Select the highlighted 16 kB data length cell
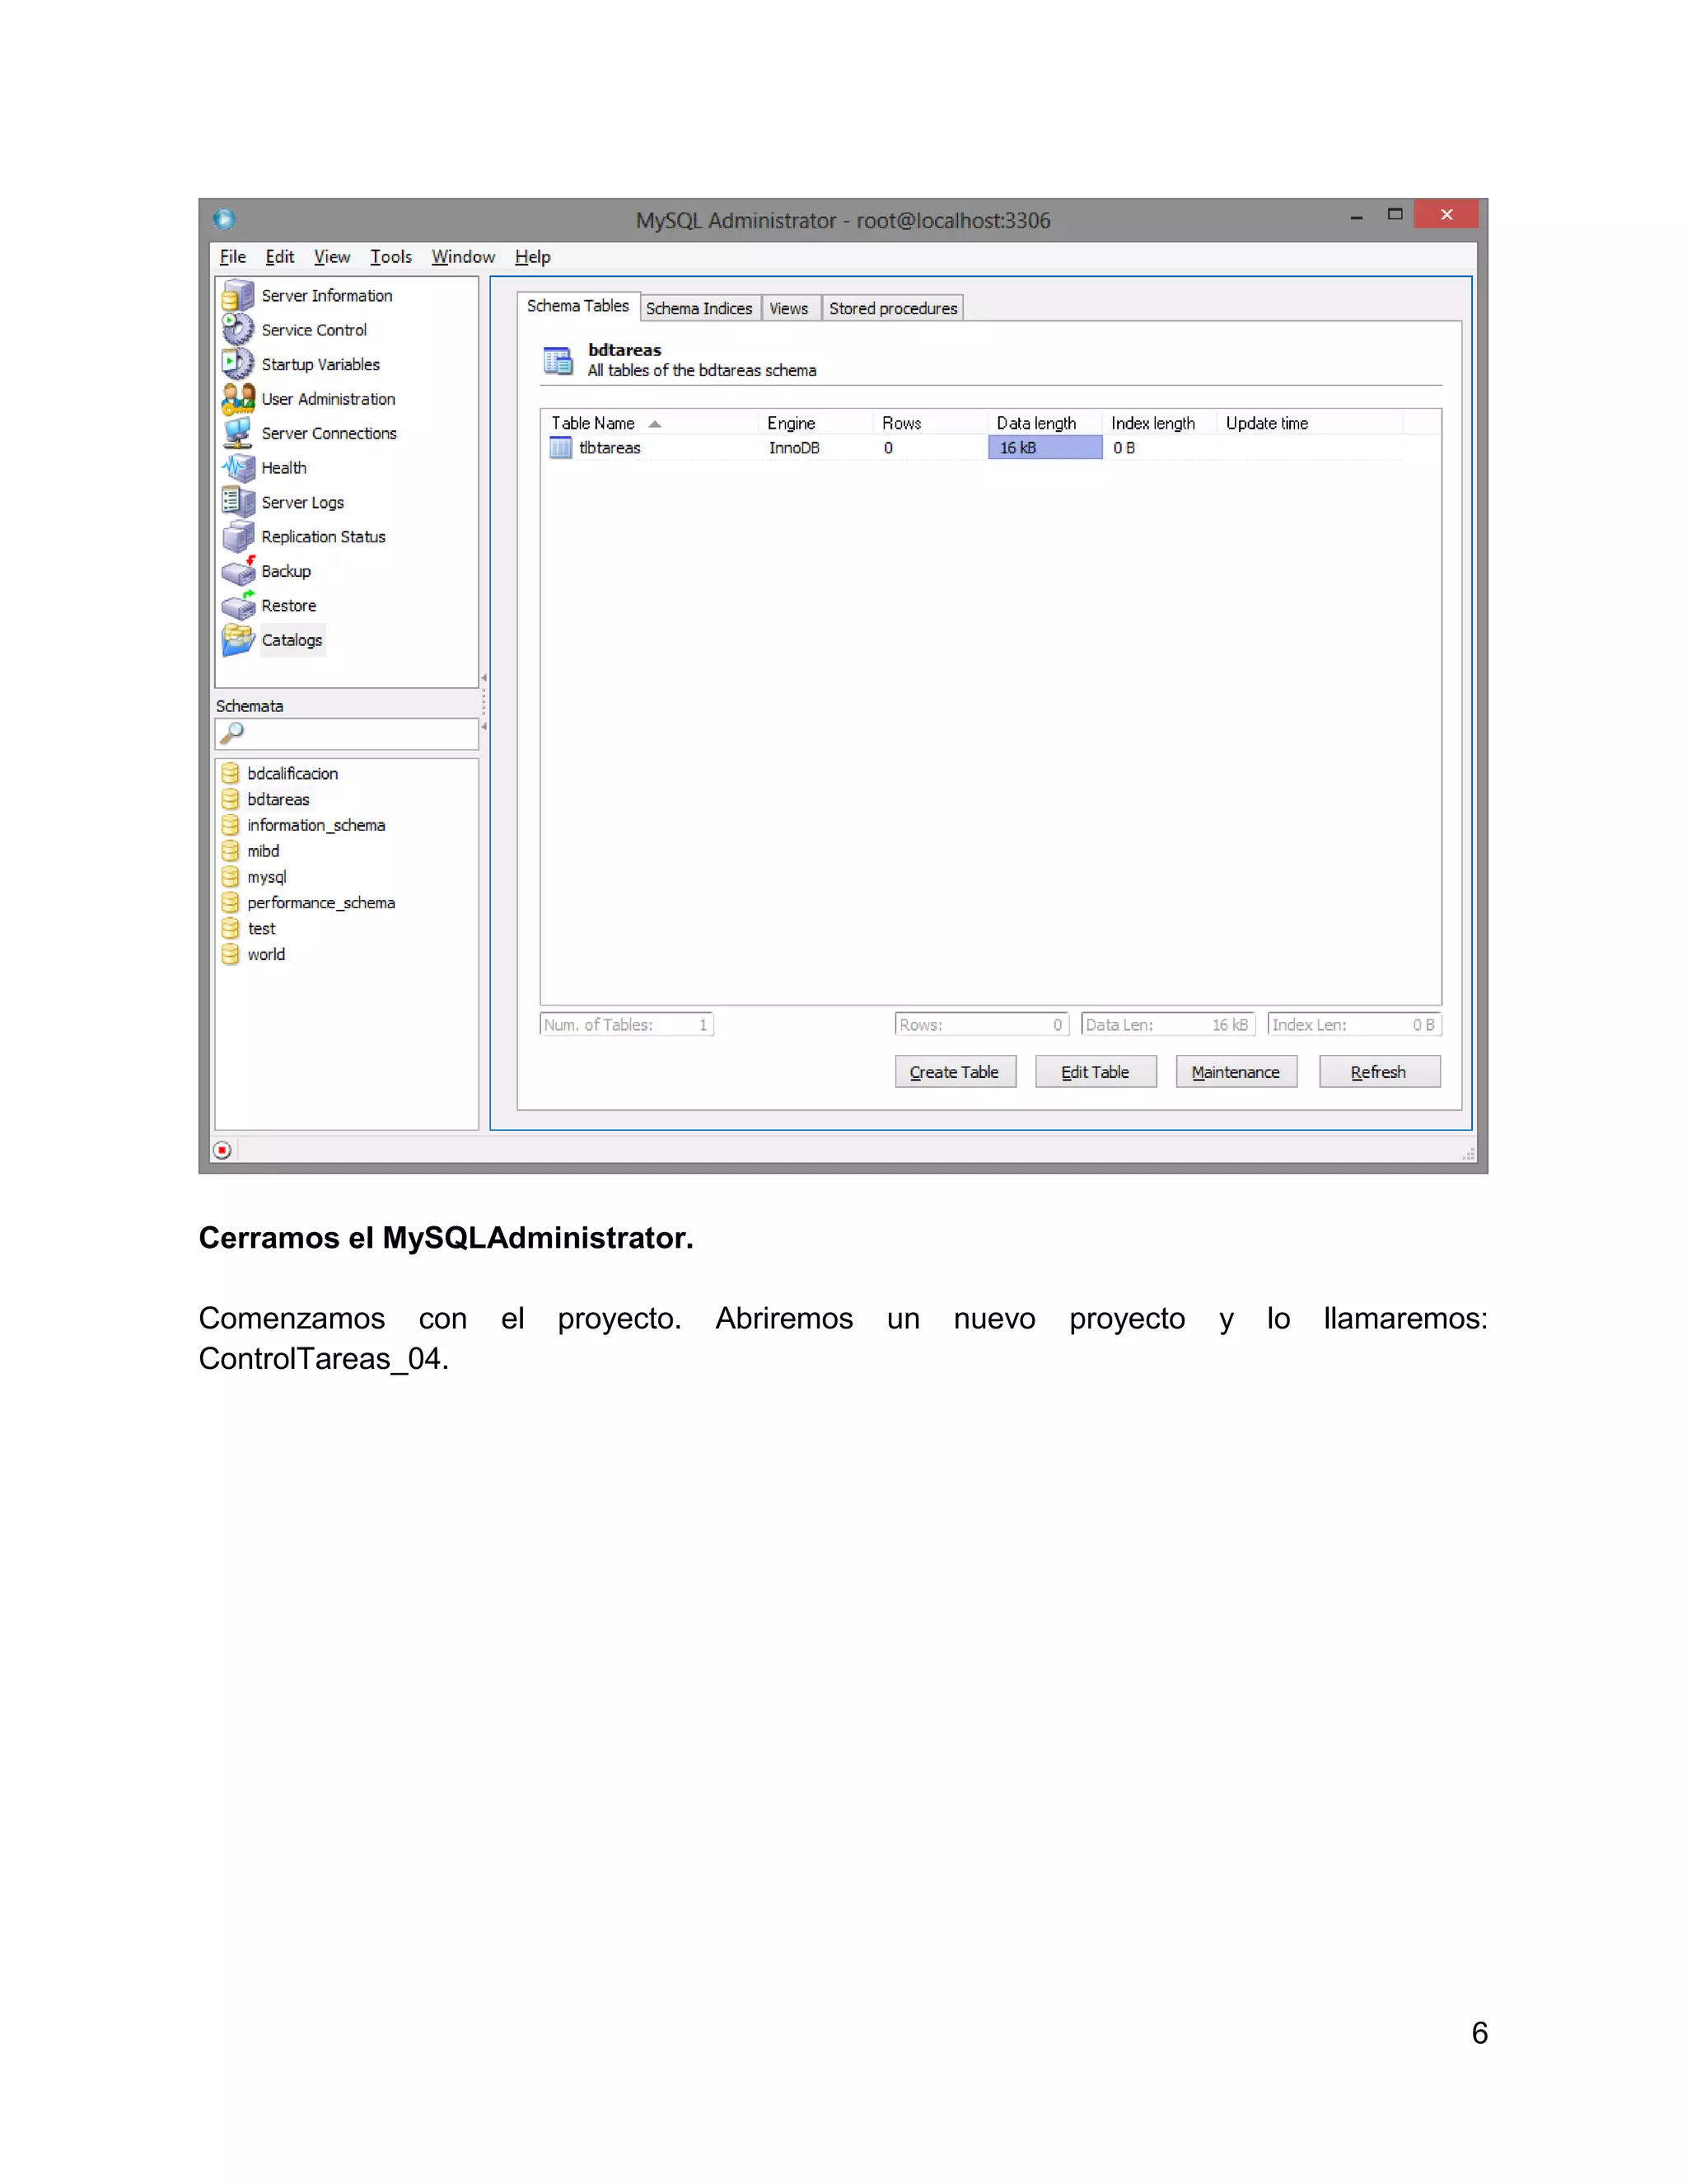Viewport: 1687px width, 2184px height. click(x=1045, y=448)
